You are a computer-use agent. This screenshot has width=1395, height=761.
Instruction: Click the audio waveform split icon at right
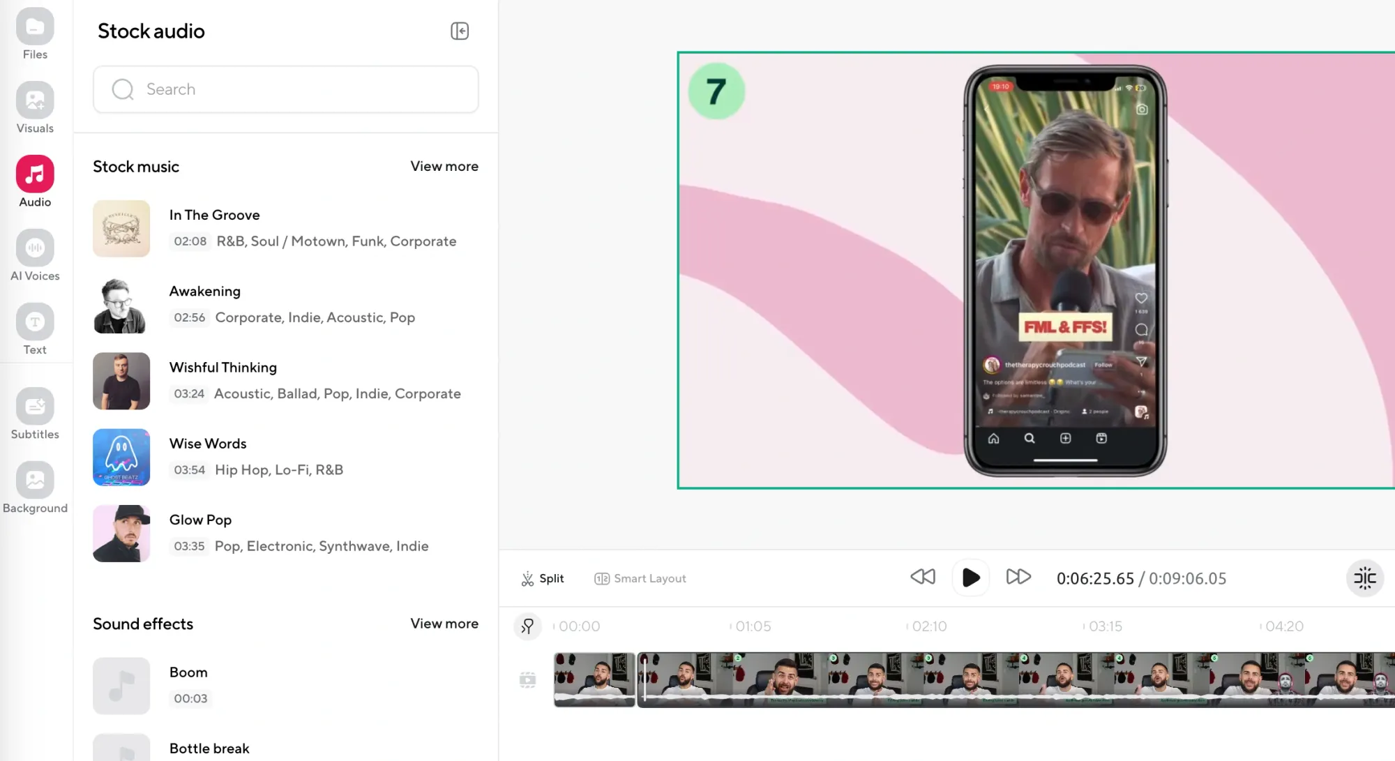[1364, 578]
